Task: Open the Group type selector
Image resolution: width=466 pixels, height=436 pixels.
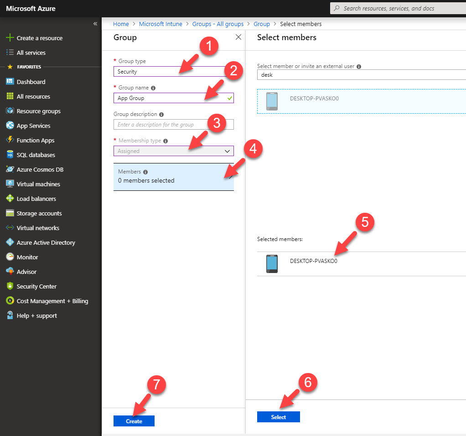Action: (173, 71)
